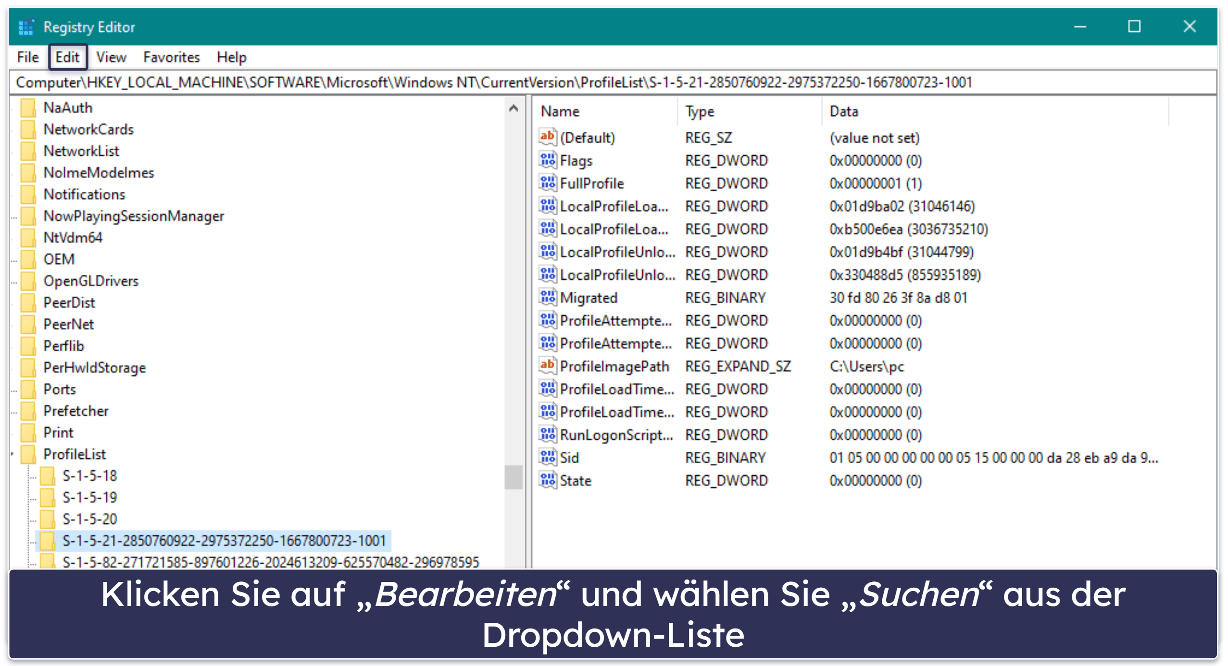Viewport: 1228px width, 666px height.
Task: Select the Sid value name
Action: [x=569, y=457]
